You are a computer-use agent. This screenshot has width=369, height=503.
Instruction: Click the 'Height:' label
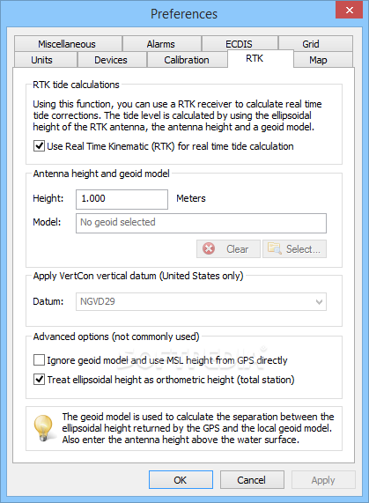coord(48,198)
